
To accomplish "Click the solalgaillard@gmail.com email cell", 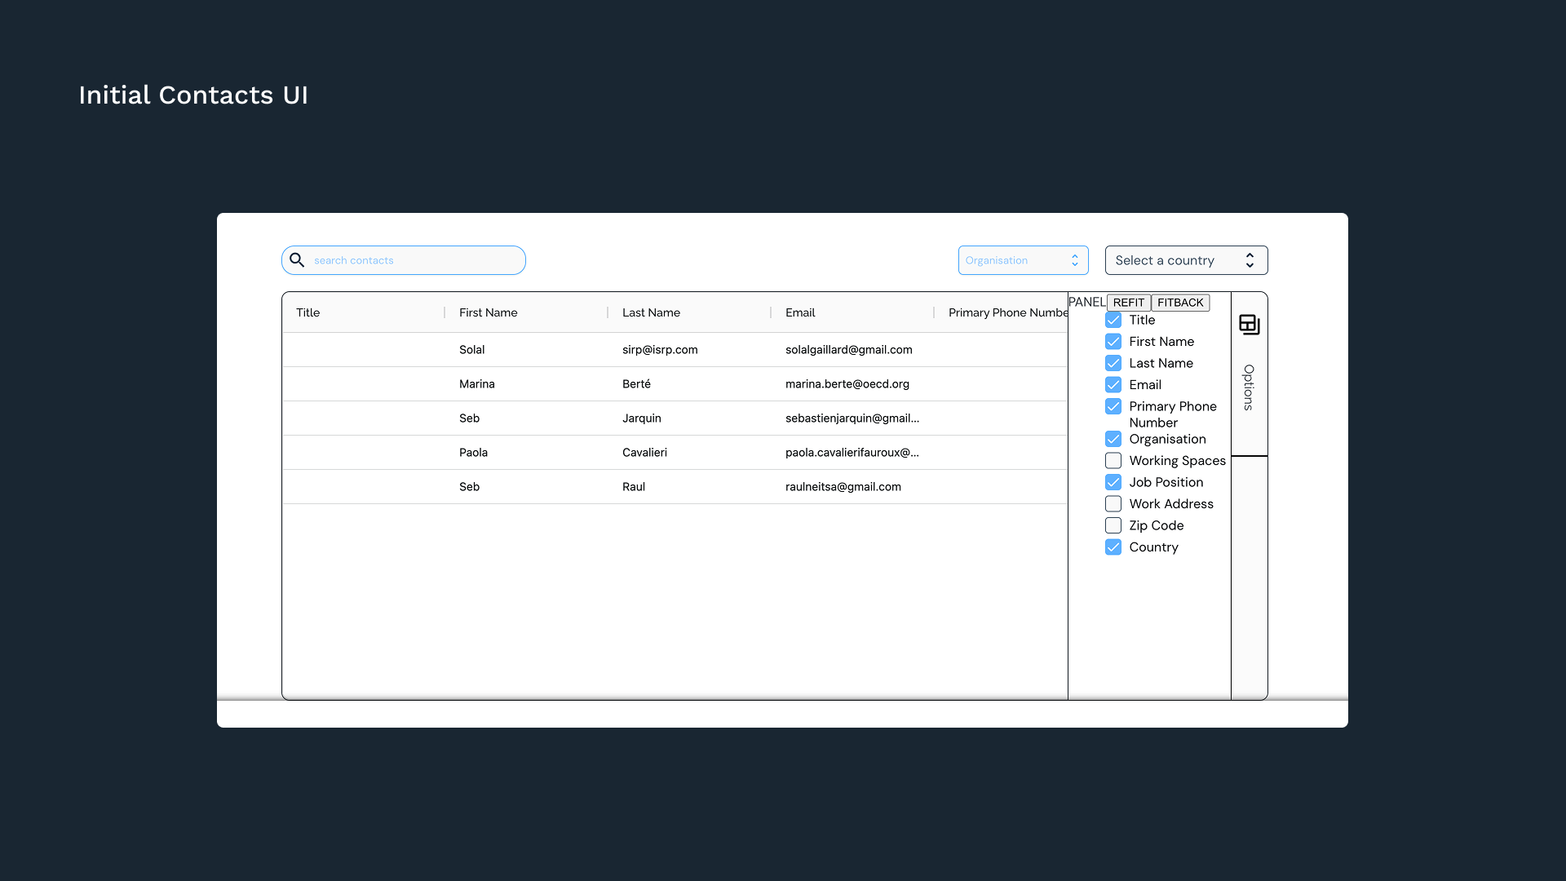I will (x=848, y=350).
